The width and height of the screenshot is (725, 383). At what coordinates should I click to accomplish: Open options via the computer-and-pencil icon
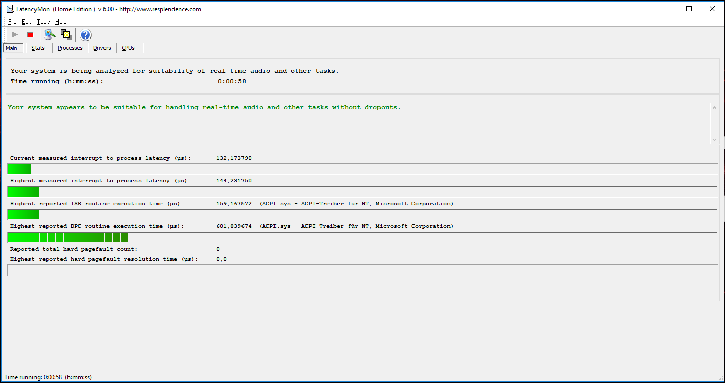(x=49, y=34)
